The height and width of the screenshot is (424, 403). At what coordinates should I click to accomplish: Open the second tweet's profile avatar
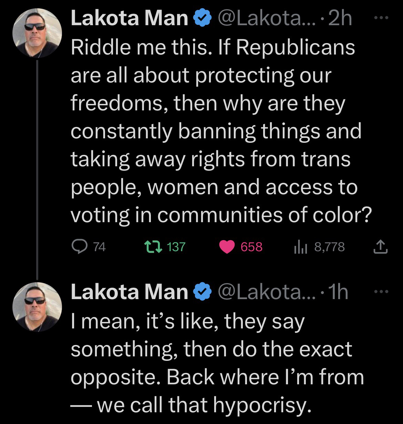click(x=38, y=306)
